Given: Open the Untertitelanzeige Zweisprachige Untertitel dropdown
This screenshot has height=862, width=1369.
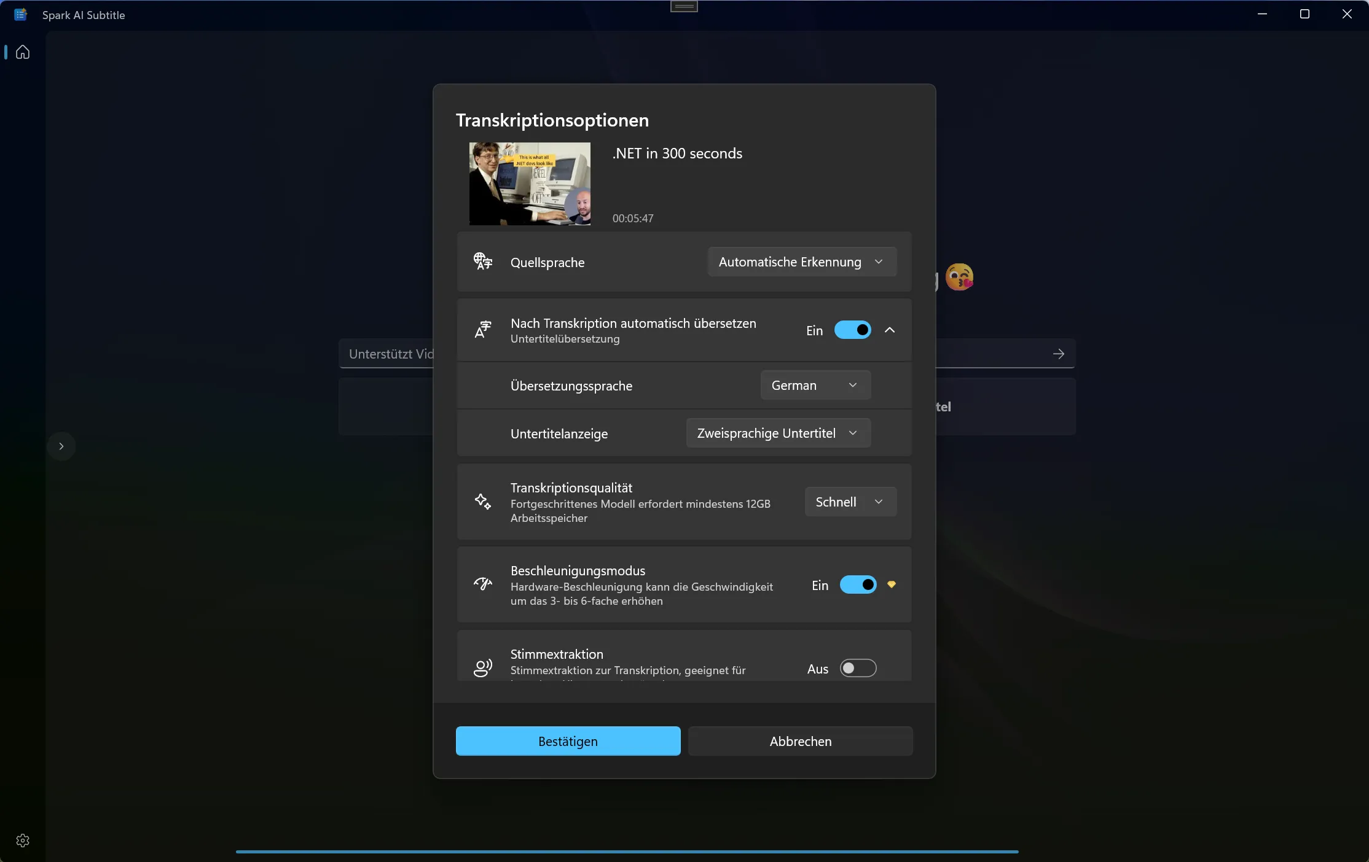Looking at the screenshot, I should (778, 433).
